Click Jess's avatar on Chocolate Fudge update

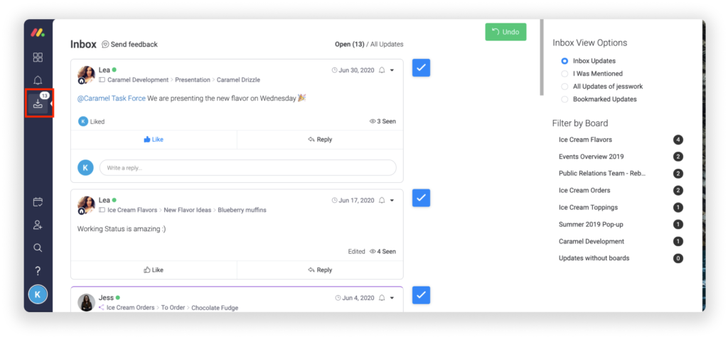(86, 302)
